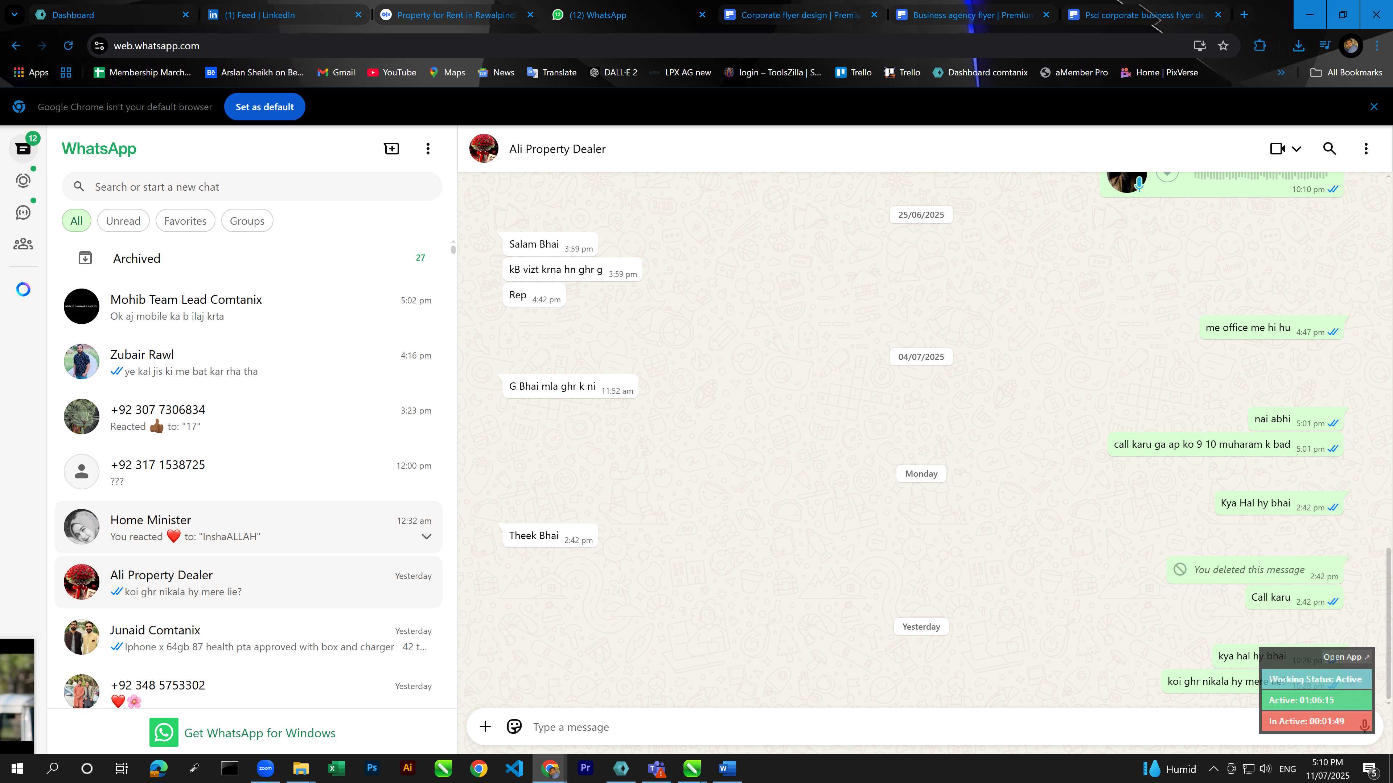
Task: Click Chrome back navigation arrow
Action: coord(16,46)
